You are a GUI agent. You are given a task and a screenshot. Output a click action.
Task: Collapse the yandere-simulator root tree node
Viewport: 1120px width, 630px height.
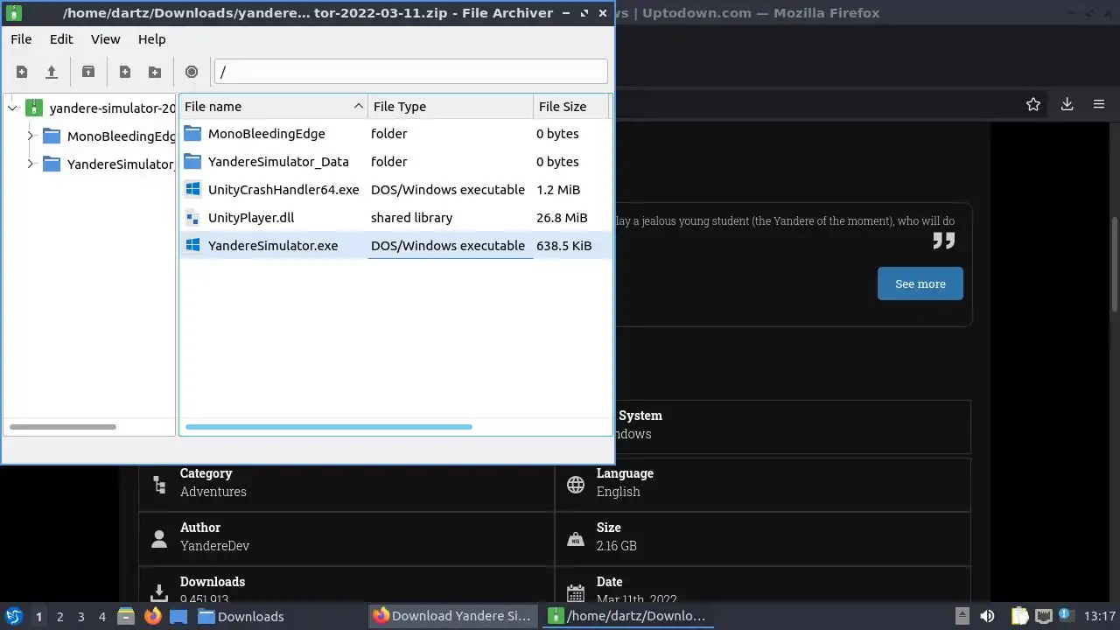click(12, 108)
